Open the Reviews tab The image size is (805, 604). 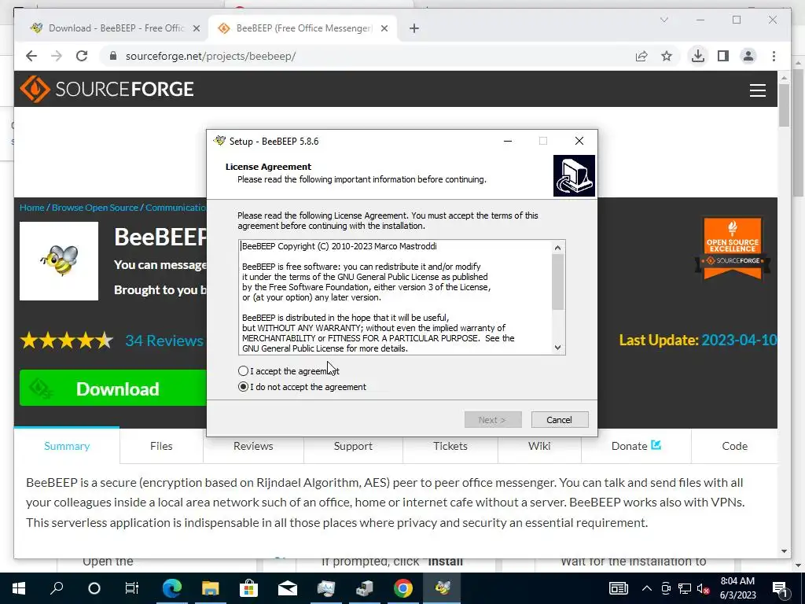click(253, 446)
